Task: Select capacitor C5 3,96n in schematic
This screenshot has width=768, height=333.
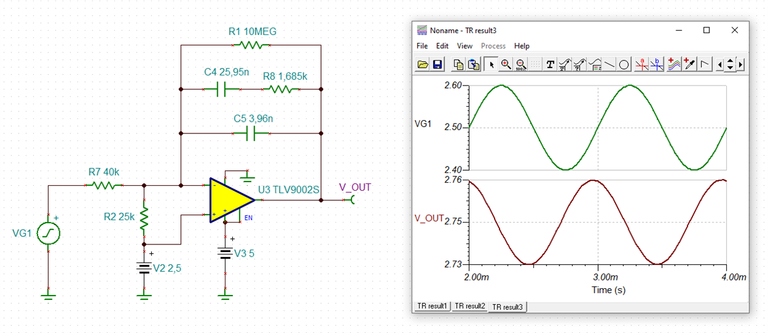Action: 252,133
